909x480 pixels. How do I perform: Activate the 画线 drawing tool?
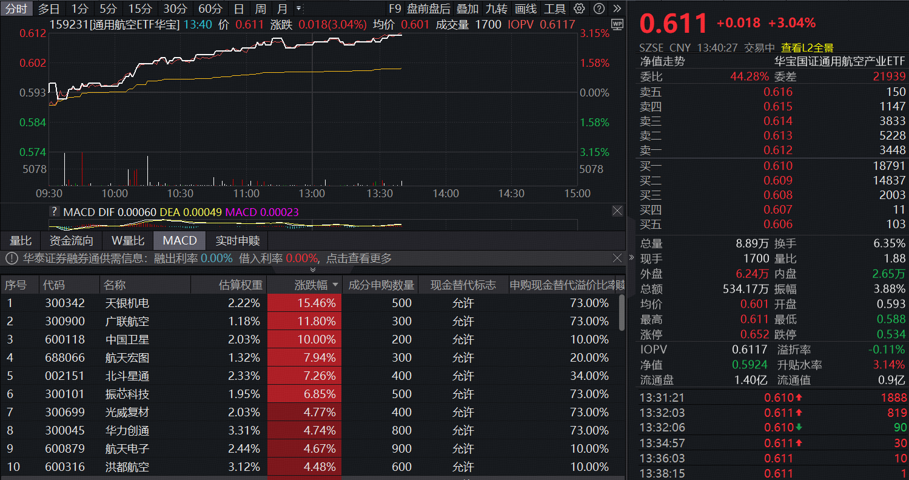pyautogui.click(x=525, y=9)
